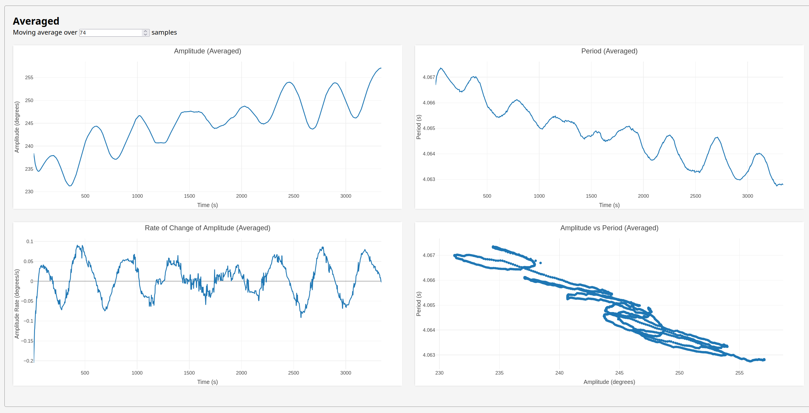Screen dimensions: 809x413
Task: Click the 255 tick on Amplitude chart y-axis
Action: (x=29, y=77)
